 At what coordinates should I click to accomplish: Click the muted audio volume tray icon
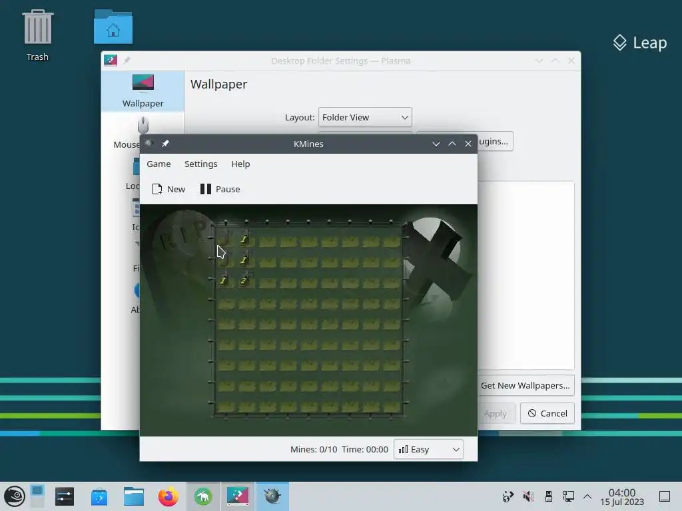coord(528,496)
